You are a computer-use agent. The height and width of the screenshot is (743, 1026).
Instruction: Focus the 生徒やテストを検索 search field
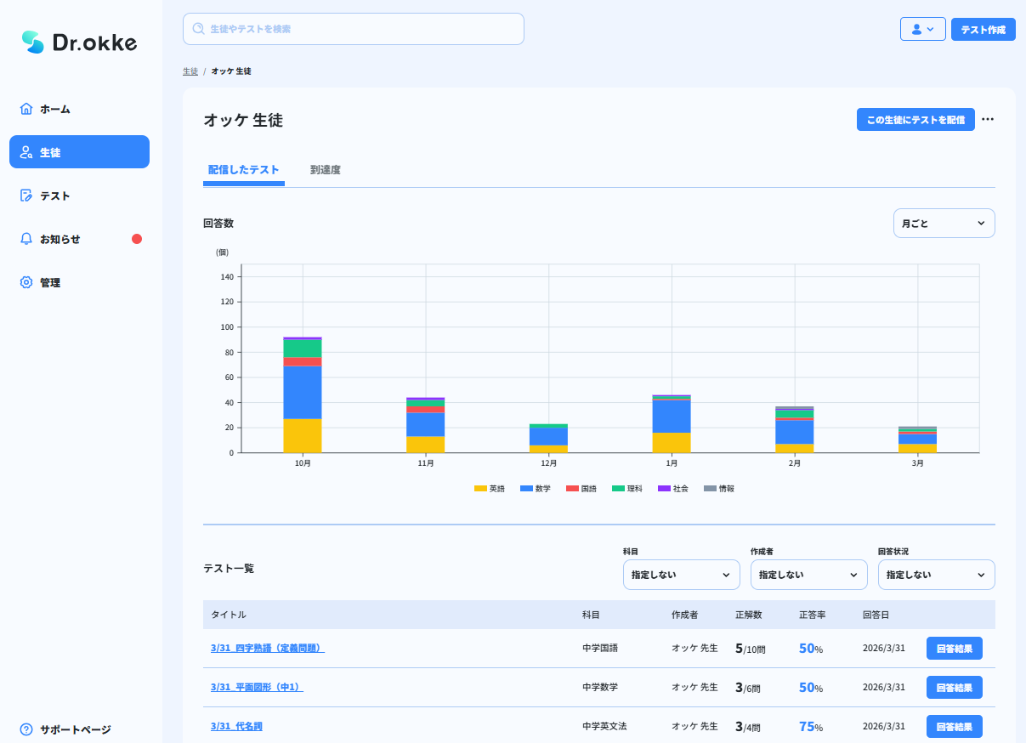[x=354, y=29]
